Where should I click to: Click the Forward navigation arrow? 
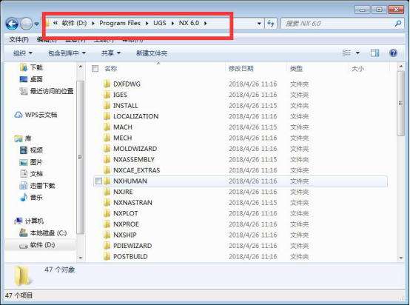26,24
